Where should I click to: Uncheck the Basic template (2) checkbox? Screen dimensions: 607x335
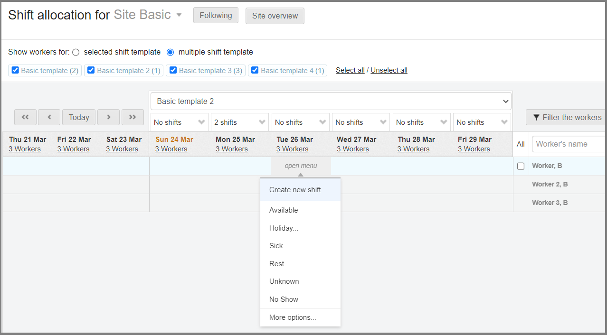pos(15,70)
